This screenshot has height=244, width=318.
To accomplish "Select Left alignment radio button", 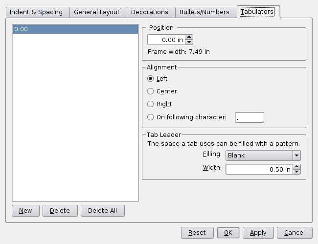I will click(x=151, y=79).
